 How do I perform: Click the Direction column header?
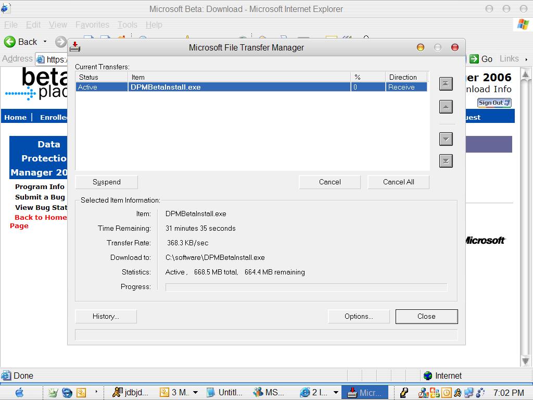[x=406, y=77]
